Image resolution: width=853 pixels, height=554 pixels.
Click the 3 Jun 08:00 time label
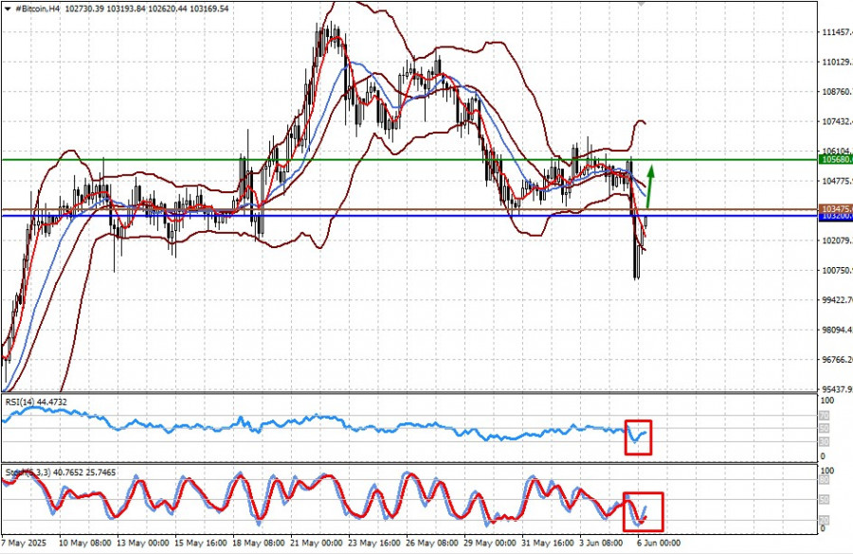coord(601,543)
